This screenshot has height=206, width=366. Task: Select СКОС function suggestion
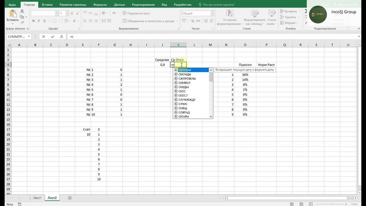[x=191, y=91]
